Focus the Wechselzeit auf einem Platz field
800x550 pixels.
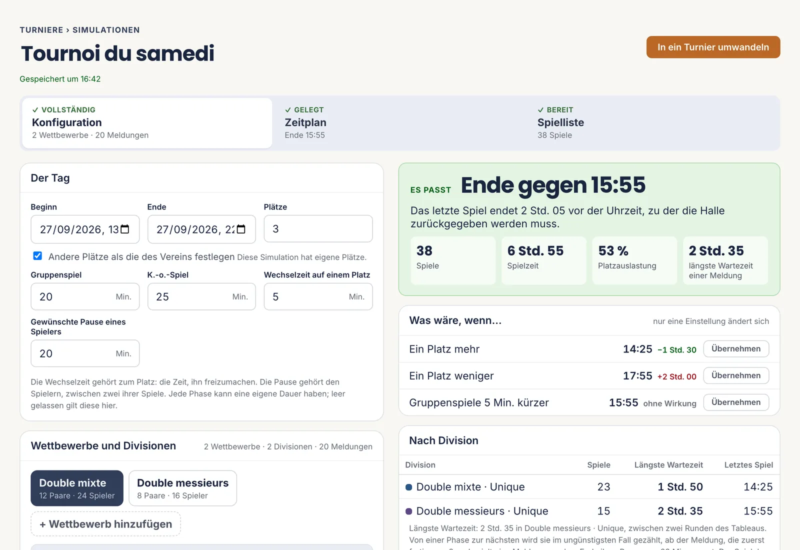pos(318,296)
